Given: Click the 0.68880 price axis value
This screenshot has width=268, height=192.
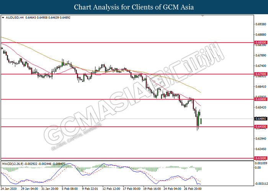Looking at the screenshot, I should (261, 35).
